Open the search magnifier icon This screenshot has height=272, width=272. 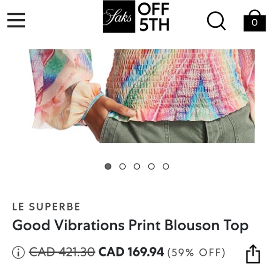pyautogui.click(x=216, y=21)
